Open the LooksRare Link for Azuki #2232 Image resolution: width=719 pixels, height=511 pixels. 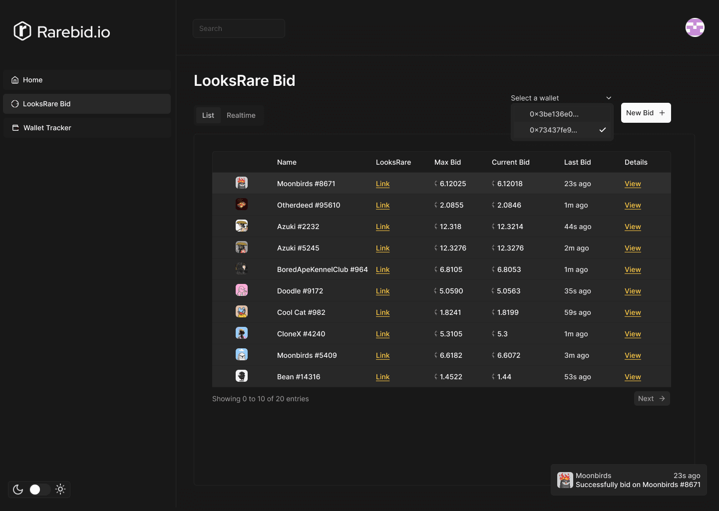(x=382, y=227)
